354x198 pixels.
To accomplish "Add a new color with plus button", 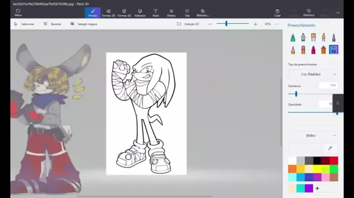I will 317,188.
